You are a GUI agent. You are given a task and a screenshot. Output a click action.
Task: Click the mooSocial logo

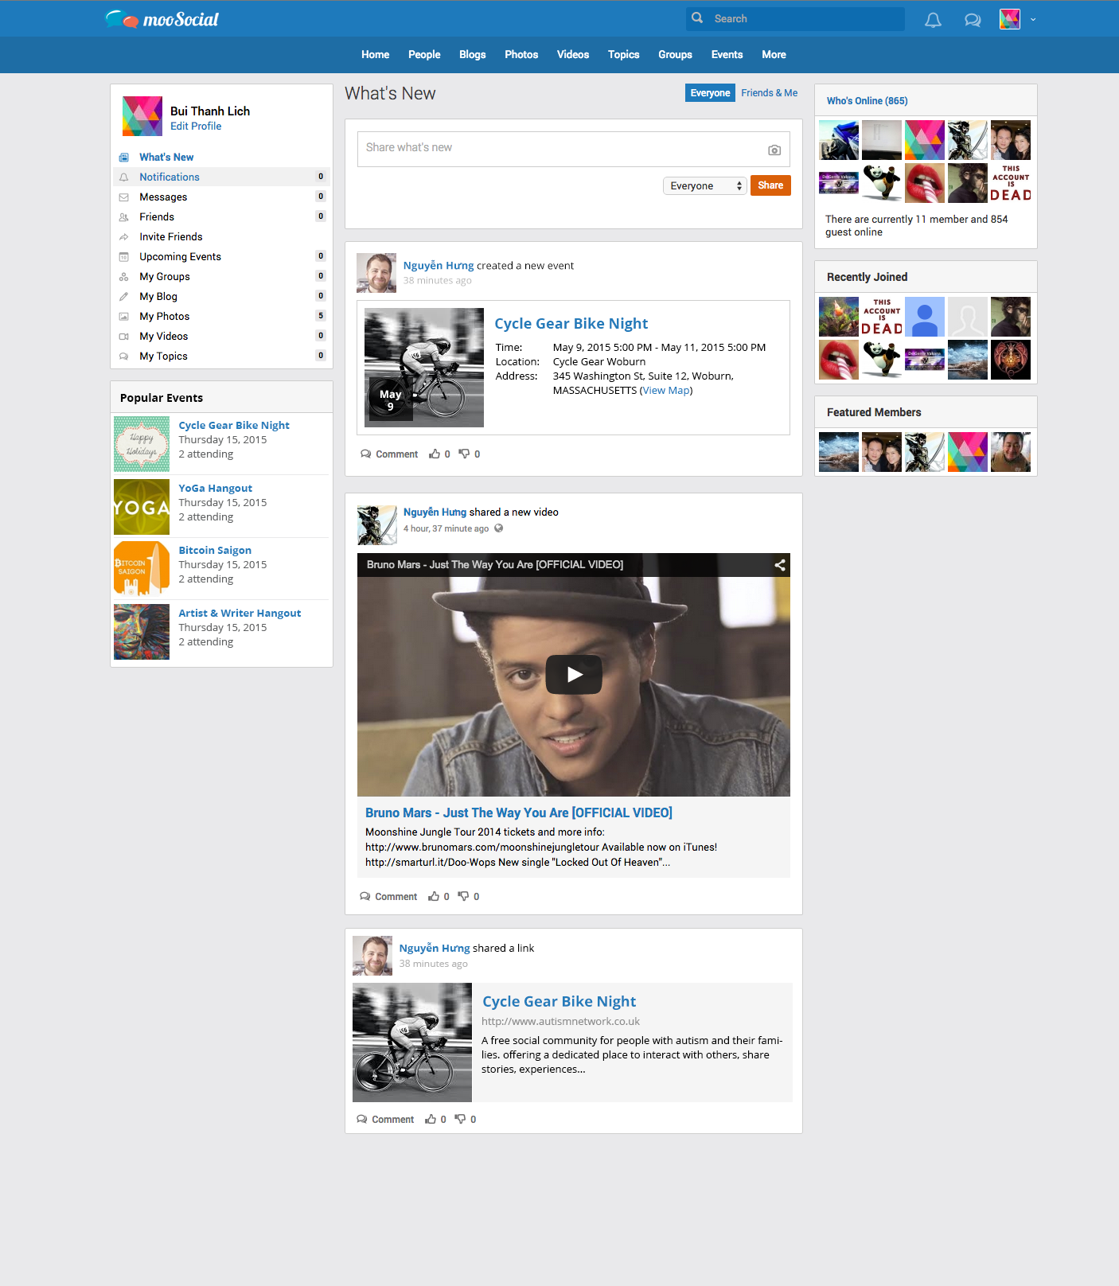coord(162,19)
